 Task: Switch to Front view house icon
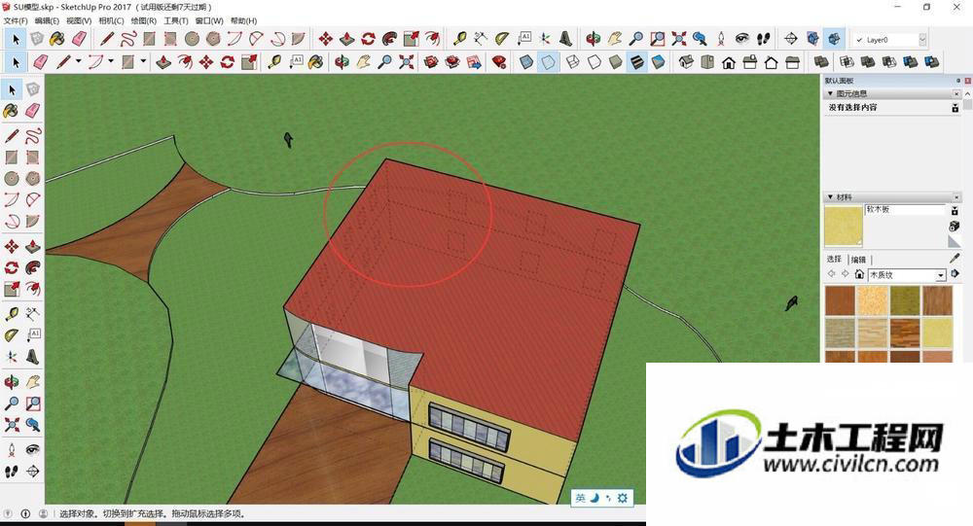pyautogui.click(x=729, y=62)
